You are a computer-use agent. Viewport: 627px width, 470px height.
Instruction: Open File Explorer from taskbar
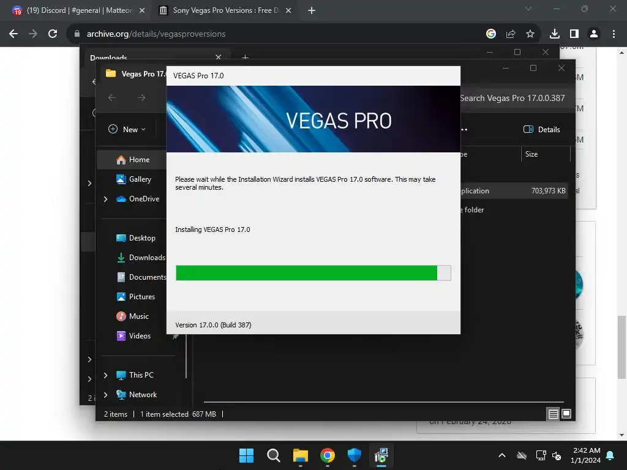pos(300,455)
